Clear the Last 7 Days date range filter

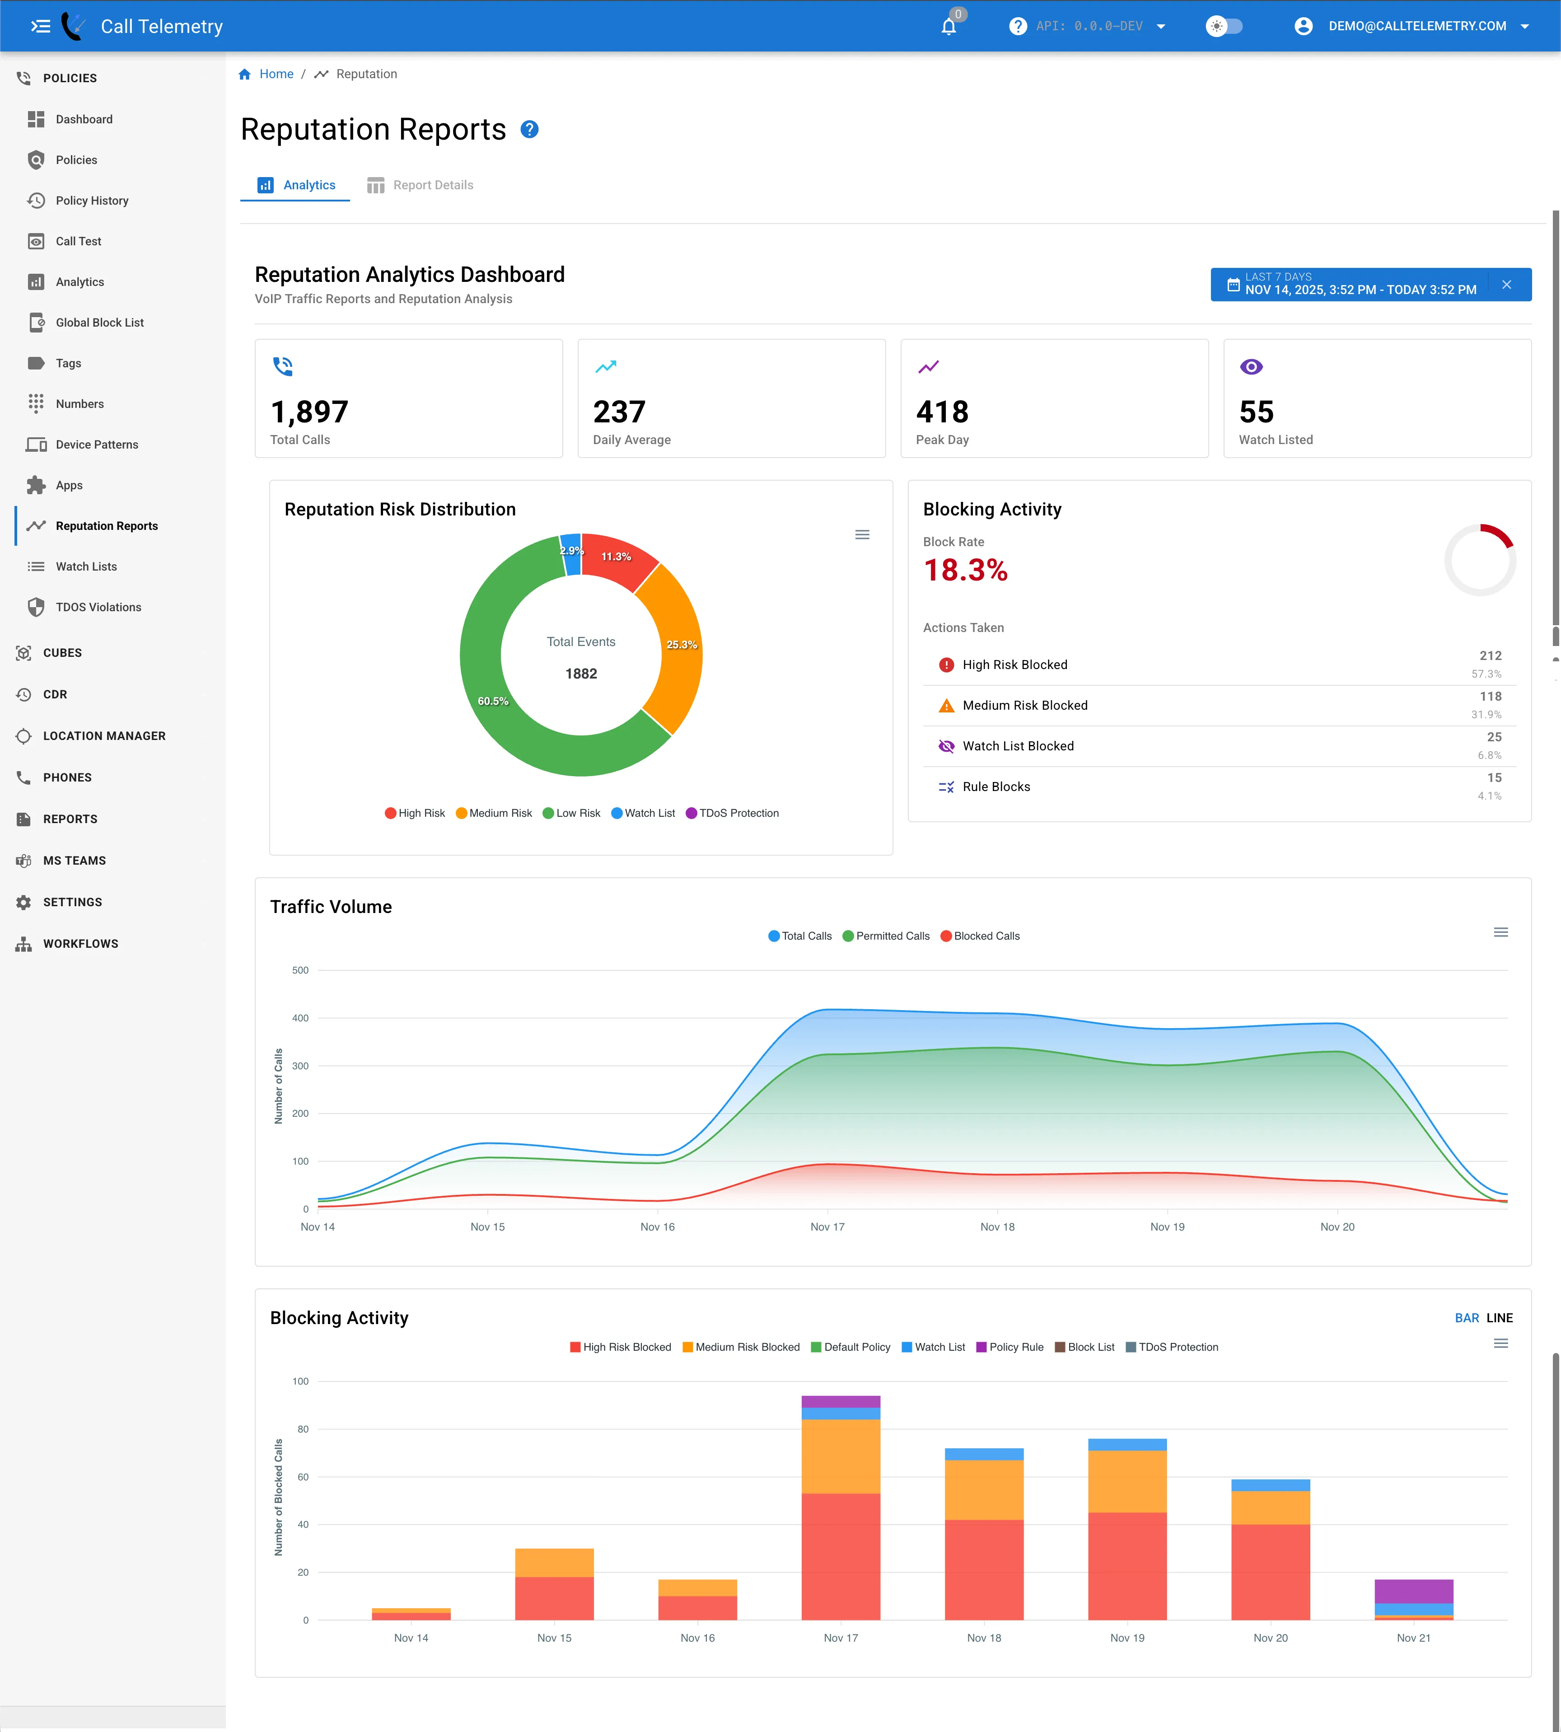(x=1506, y=285)
